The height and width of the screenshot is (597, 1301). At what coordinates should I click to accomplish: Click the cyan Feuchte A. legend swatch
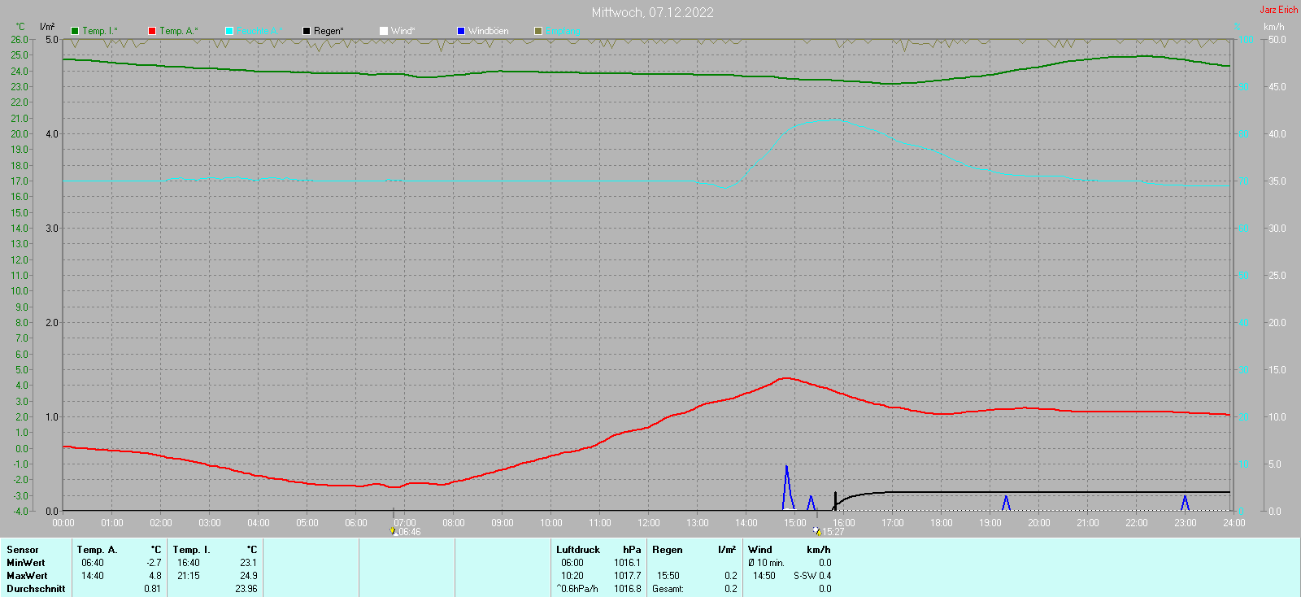pos(229,31)
